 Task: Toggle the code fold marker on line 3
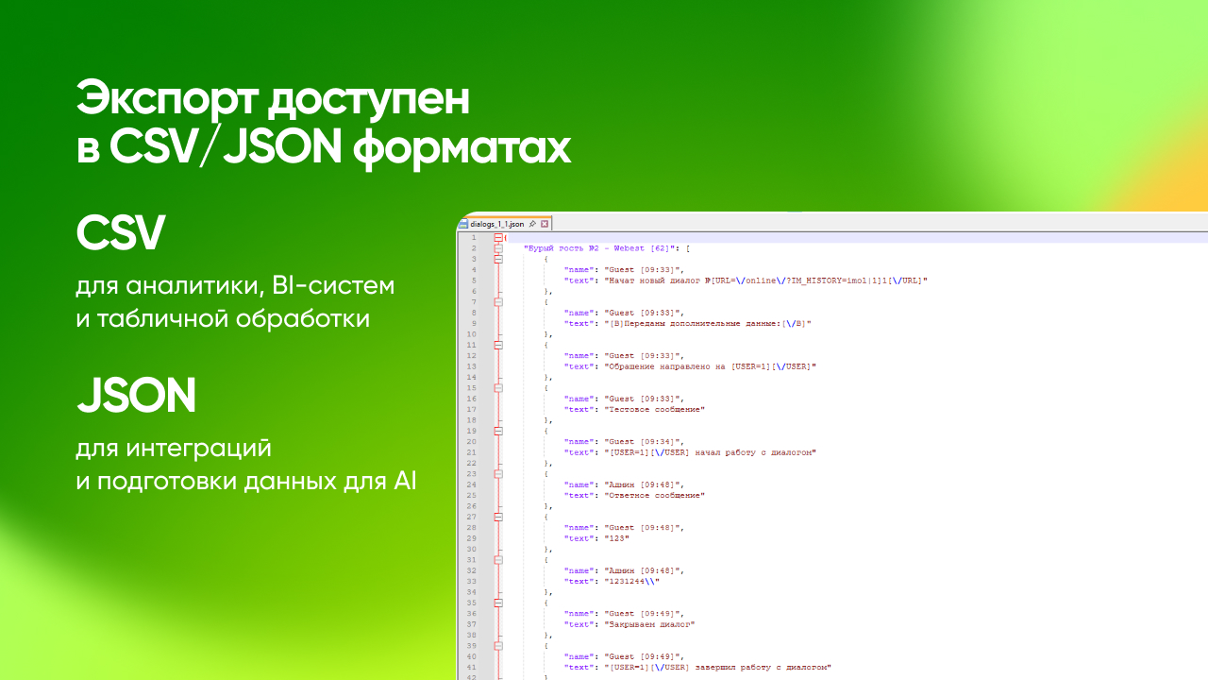(498, 259)
